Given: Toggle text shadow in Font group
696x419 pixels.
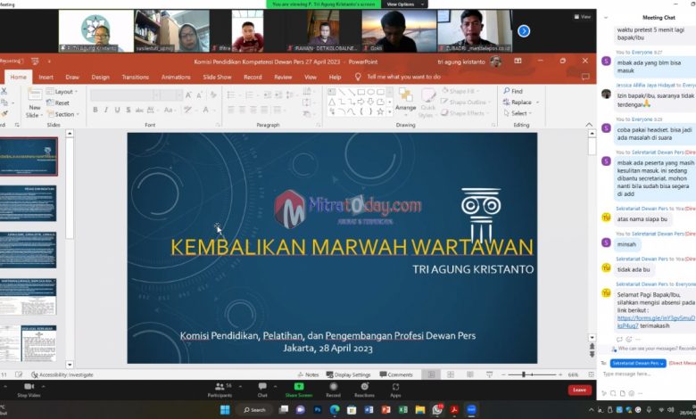Looking at the screenshot, I should tap(128, 110).
